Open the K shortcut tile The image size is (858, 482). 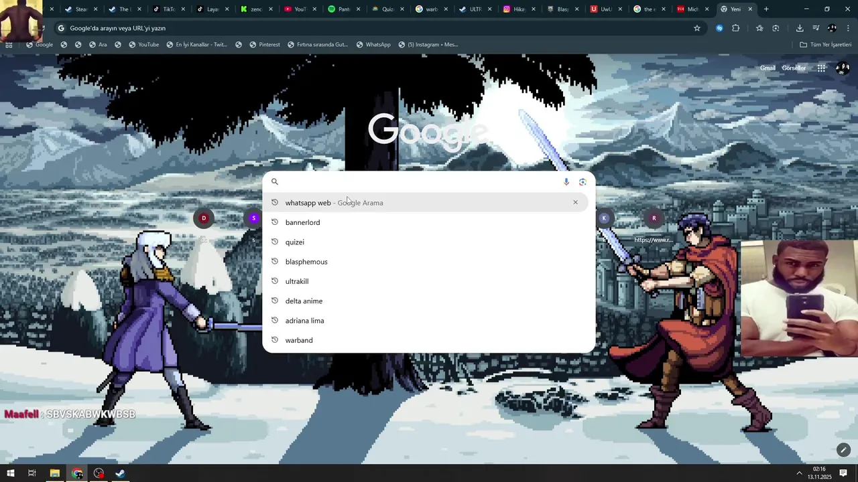tap(604, 218)
